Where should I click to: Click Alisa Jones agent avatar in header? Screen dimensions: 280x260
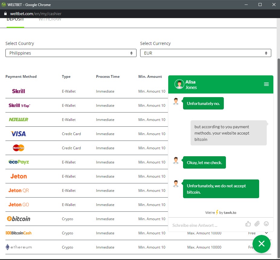click(179, 84)
